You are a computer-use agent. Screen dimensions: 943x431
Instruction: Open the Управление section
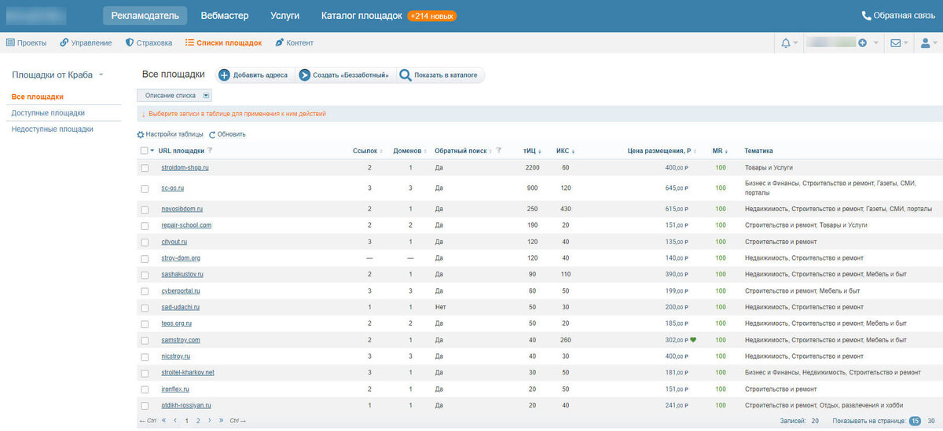86,43
